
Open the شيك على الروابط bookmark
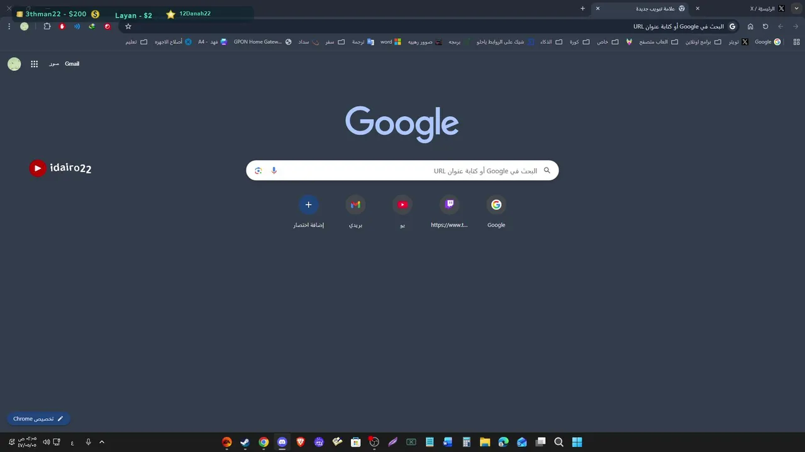click(505, 42)
